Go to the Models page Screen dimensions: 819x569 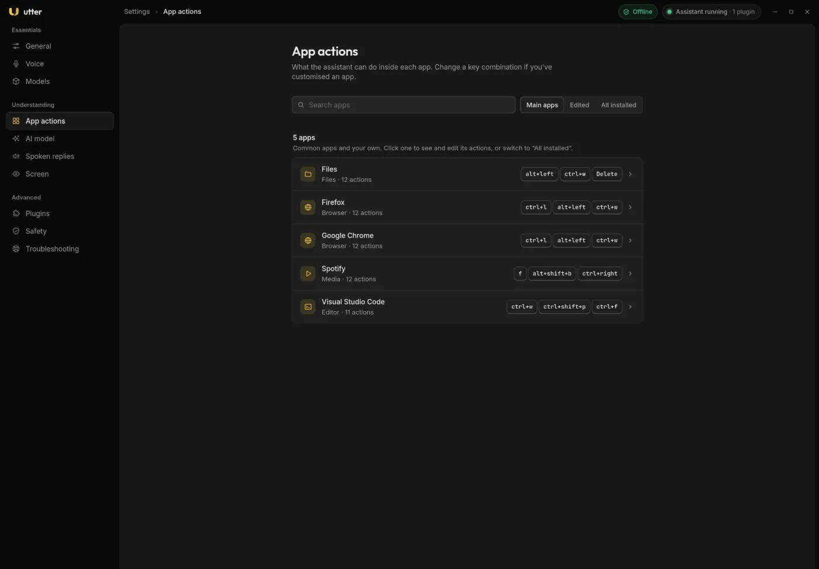point(60,81)
